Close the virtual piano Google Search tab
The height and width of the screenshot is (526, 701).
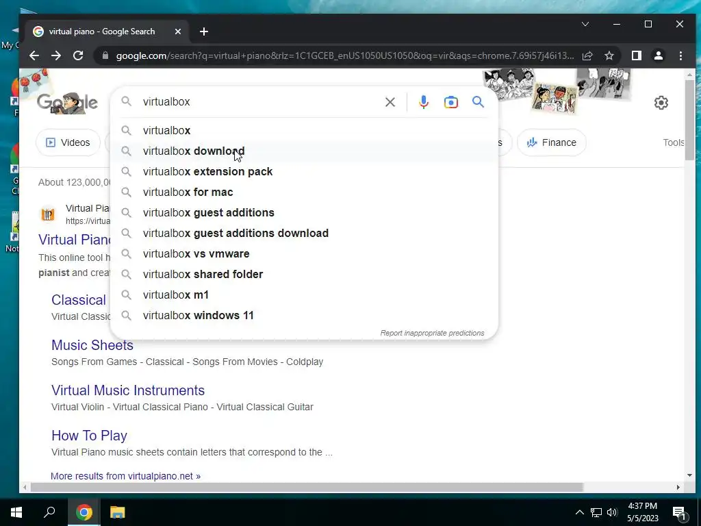tap(177, 32)
